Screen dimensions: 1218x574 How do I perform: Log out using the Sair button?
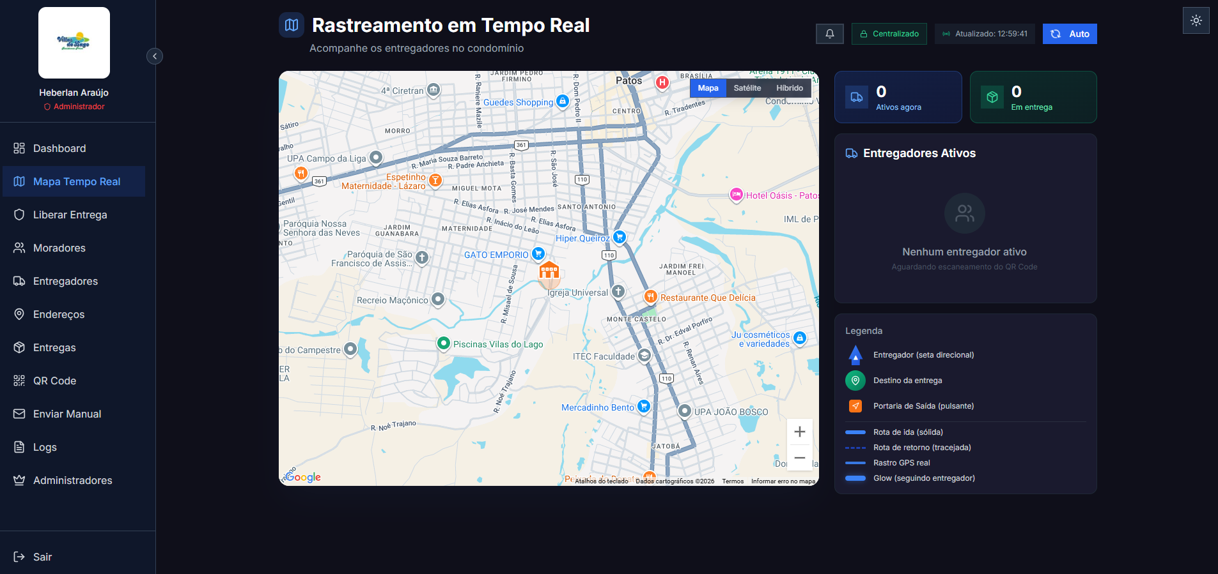74,557
